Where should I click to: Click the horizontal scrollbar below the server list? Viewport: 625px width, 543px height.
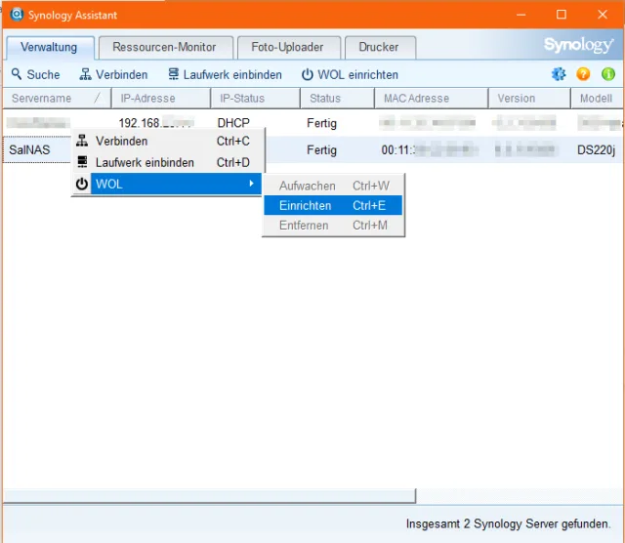pos(208,496)
